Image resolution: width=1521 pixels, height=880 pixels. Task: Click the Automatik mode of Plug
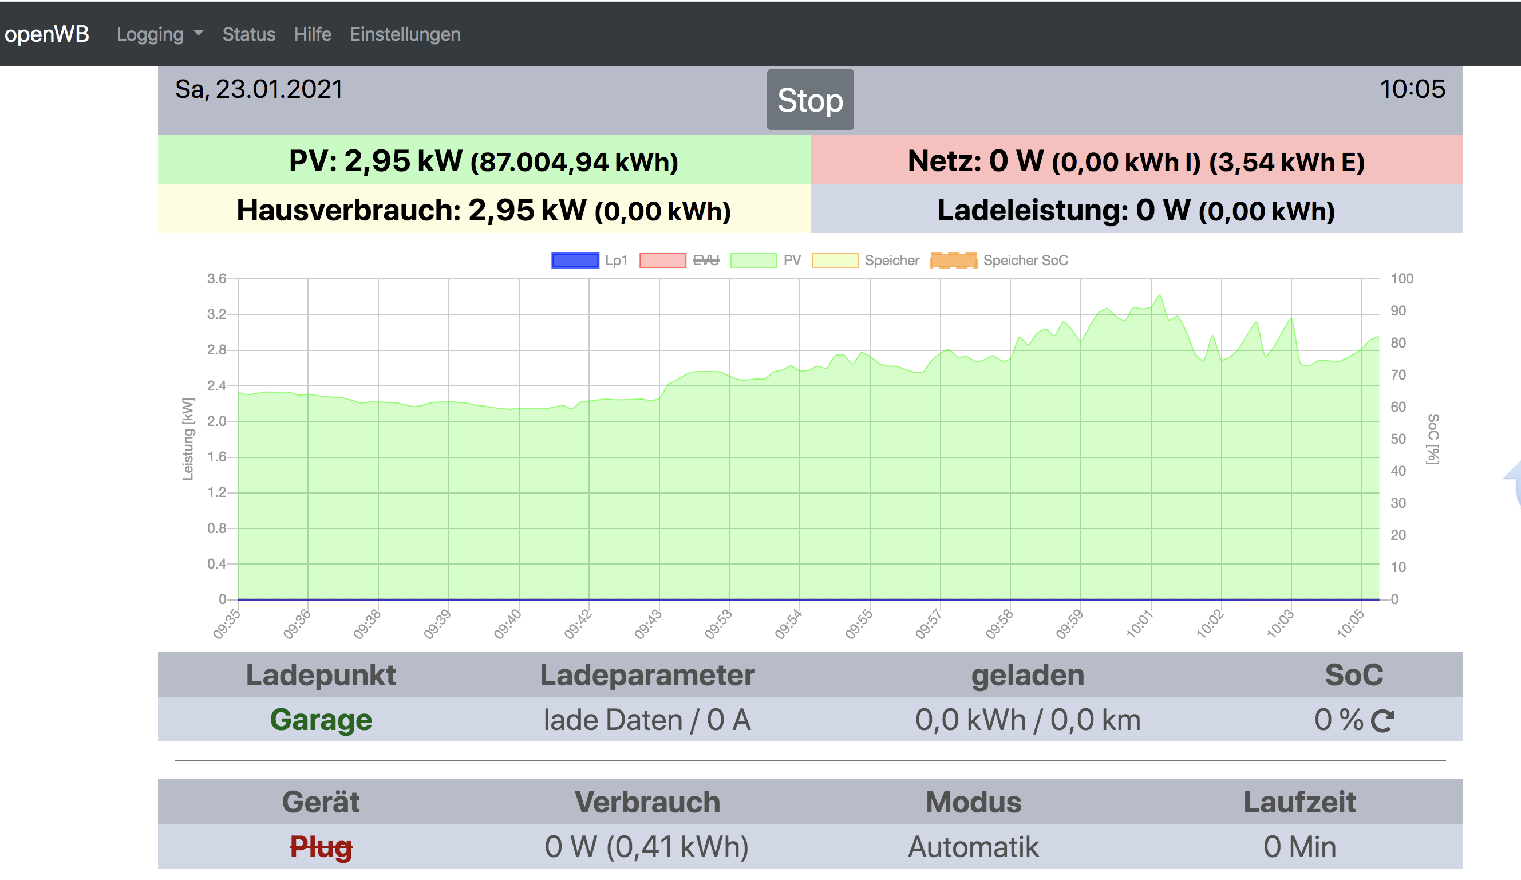[x=973, y=847]
